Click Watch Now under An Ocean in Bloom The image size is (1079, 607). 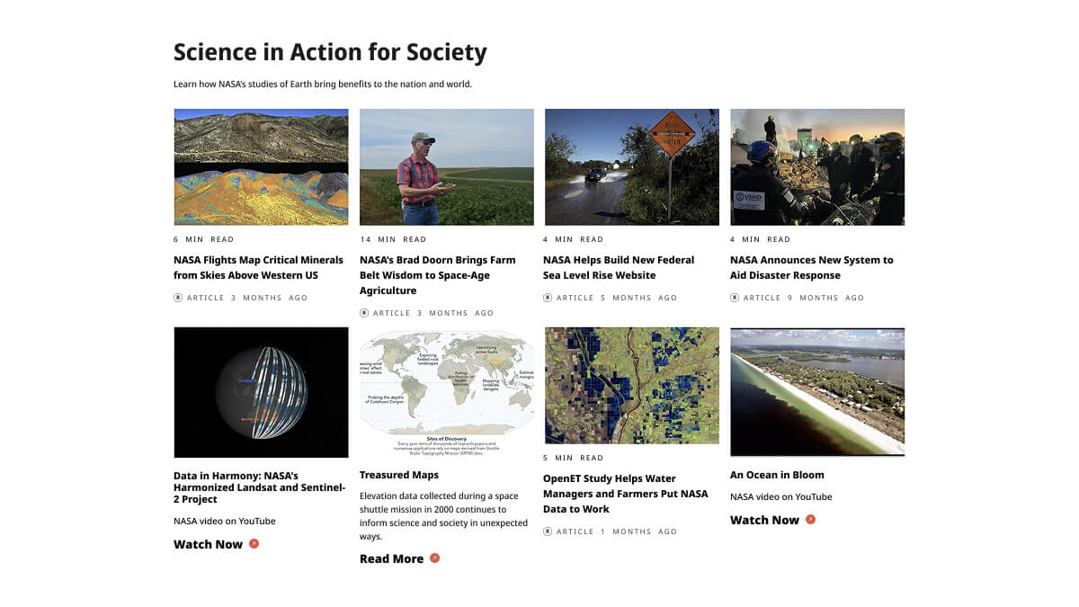[x=764, y=520]
